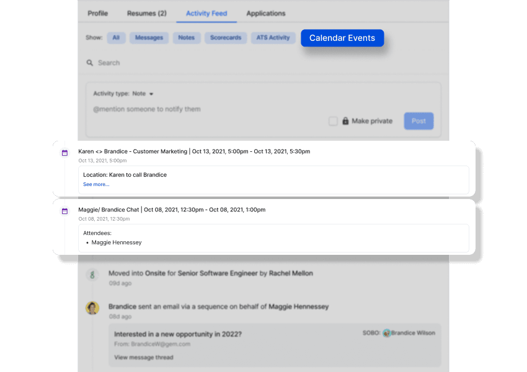Click the calendar icon on the Karen event

click(64, 151)
